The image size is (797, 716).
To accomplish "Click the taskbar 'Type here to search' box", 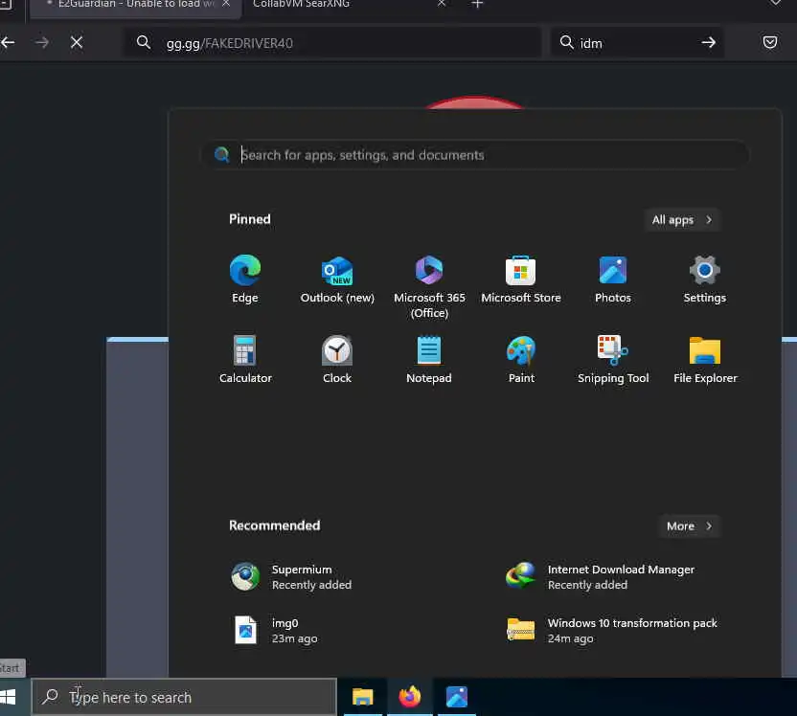I will click(184, 697).
